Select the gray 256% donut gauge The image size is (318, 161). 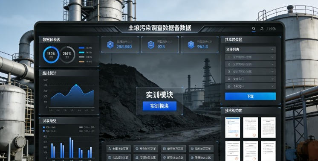click(67, 55)
